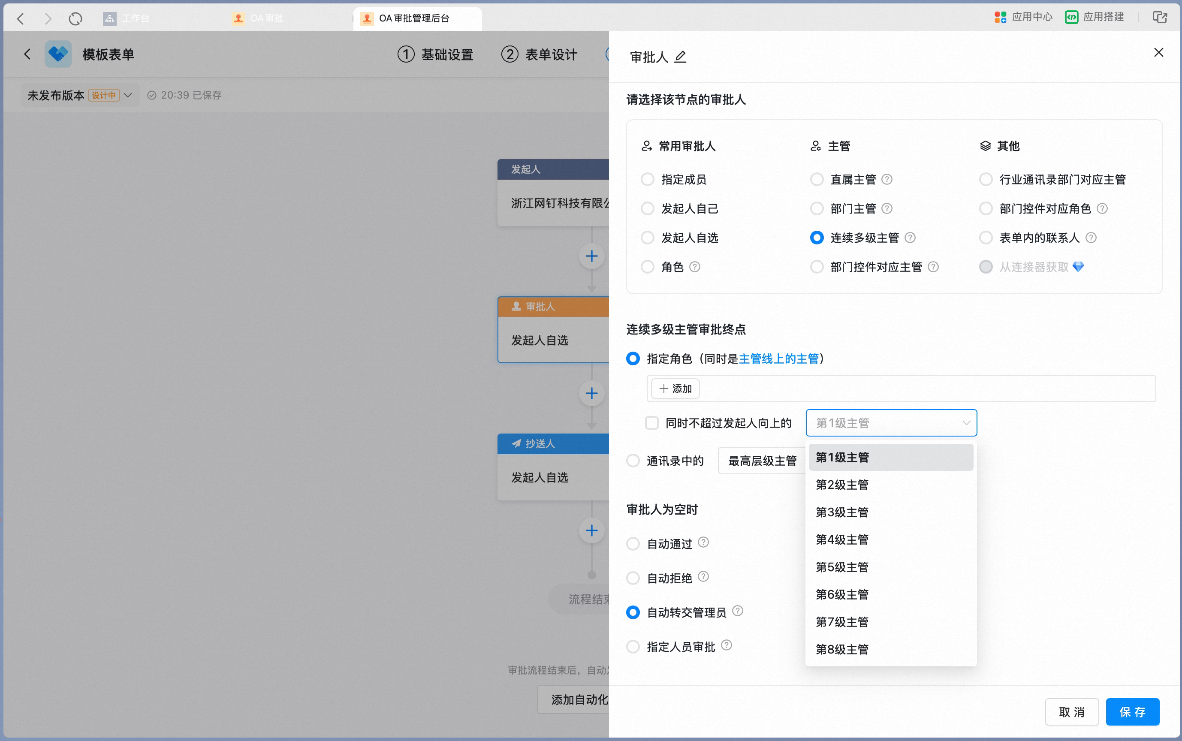Select the 抄送人 flow node card
This screenshot has width=1182, height=741.
tap(553, 467)
